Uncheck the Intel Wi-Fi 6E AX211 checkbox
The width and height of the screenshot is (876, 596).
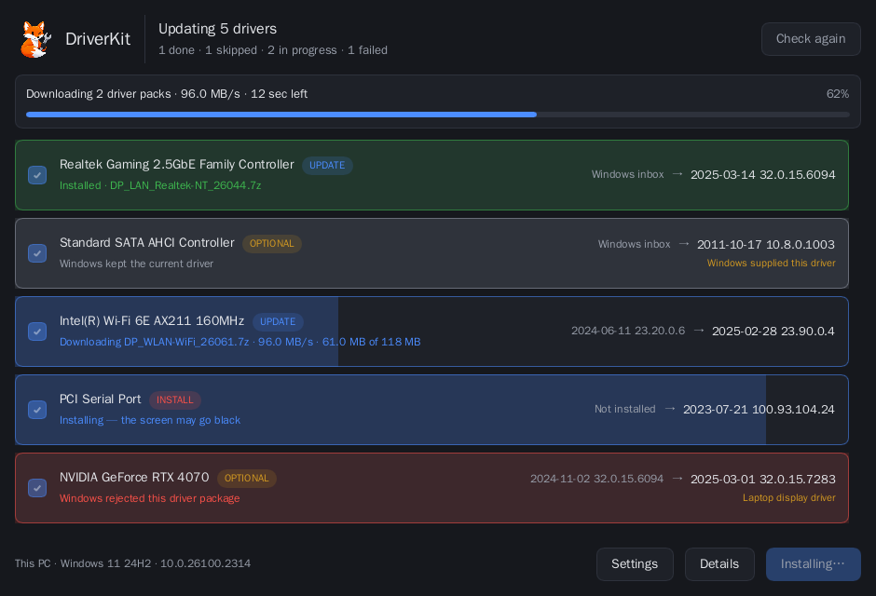37,332
